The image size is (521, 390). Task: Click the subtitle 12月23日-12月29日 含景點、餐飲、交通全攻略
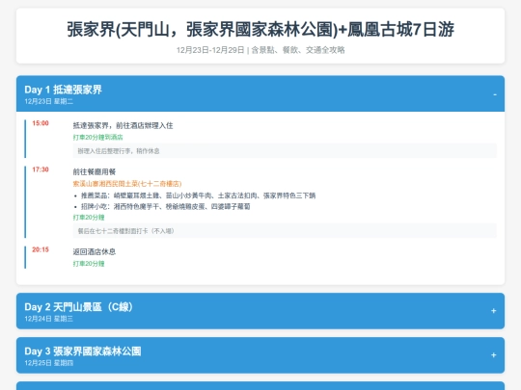coord(260,50)
